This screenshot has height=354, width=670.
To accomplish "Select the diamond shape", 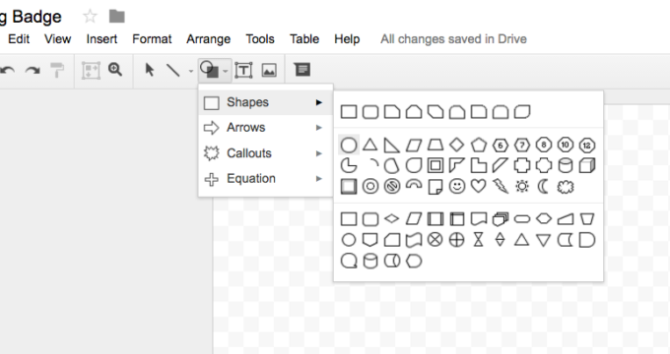I will [457, 145].
